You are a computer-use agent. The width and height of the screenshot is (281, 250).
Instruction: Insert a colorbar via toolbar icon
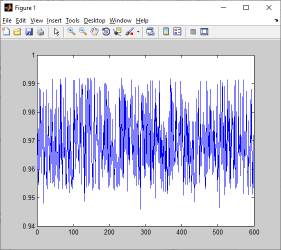point(166,32)
